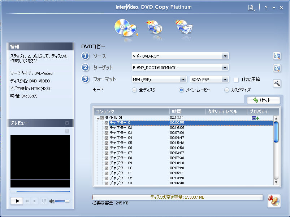
Task: Expand the SONY PSP device dropdown
Action: (x=225, y=80)
